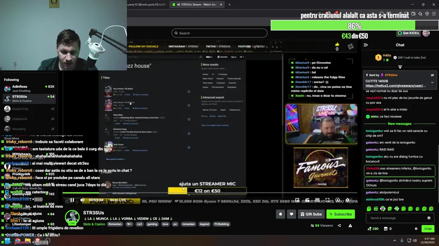Click the 54 Viewers count
Screen dimensions: 439x246
coord(322,225)
